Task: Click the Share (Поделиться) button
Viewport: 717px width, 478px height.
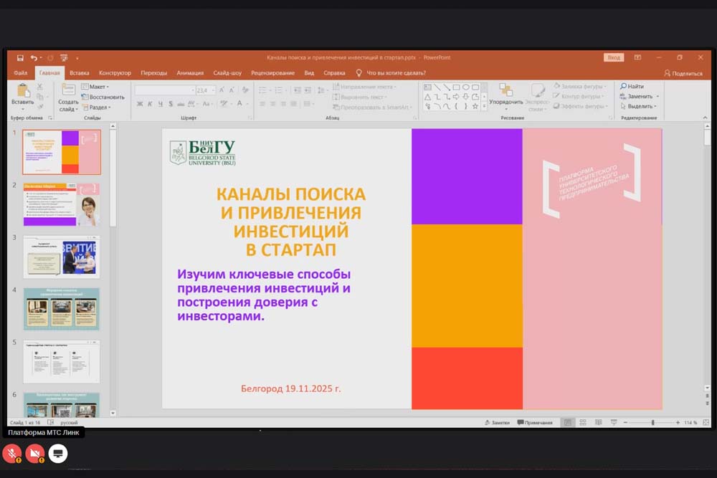Action: click(683, 72)
